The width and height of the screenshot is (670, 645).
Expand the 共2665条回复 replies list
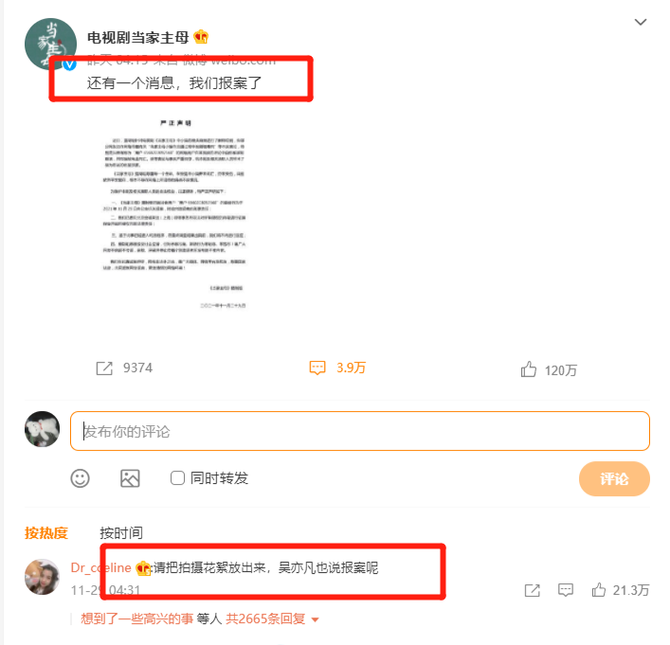265,618
